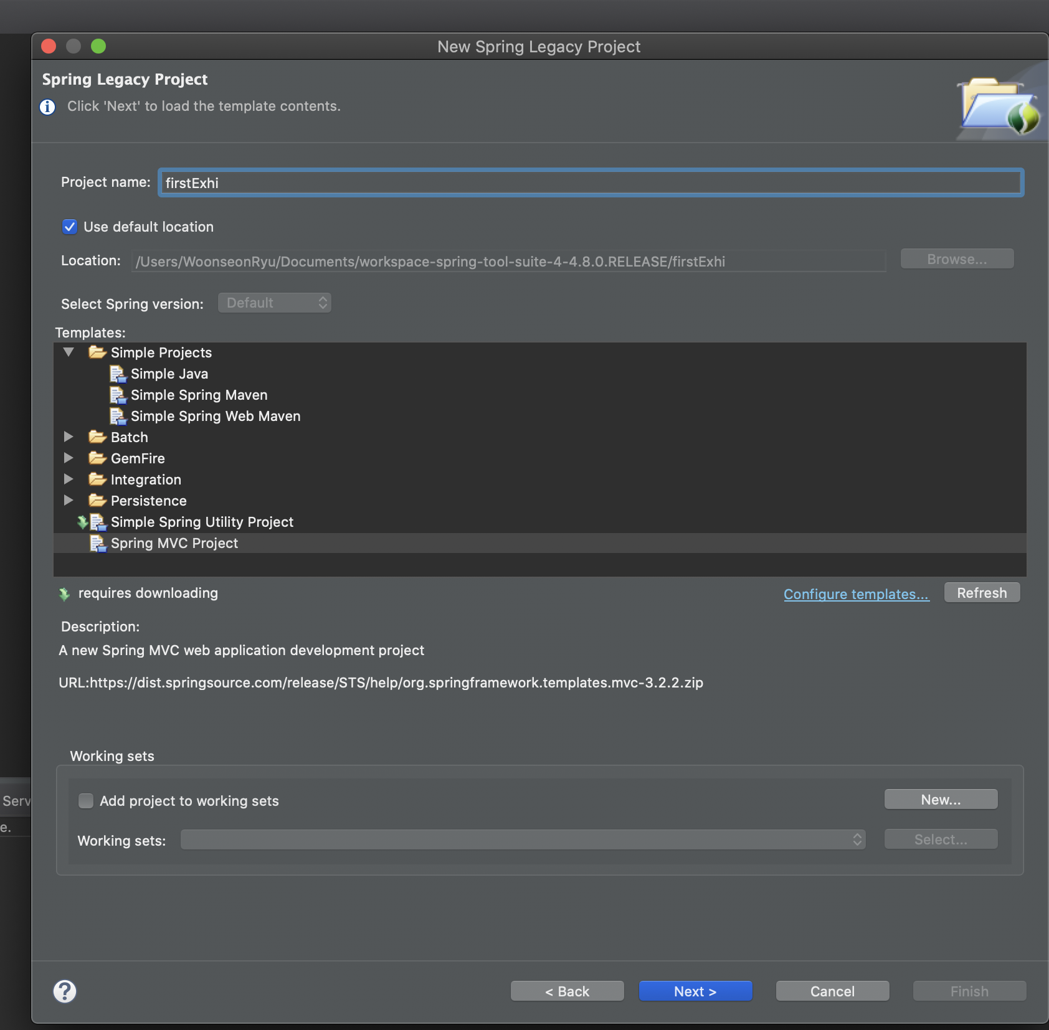Click the Browse location button
The height and width of the screenshot is (1030, 1049).
coord(957,259)
